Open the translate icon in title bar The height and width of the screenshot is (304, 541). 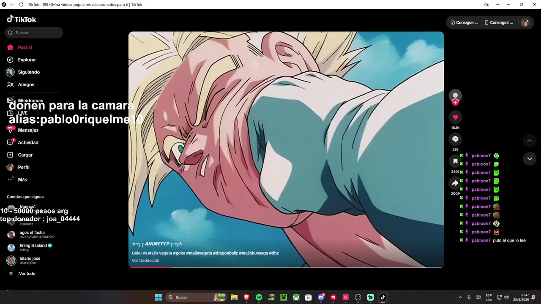coord(486,5)
